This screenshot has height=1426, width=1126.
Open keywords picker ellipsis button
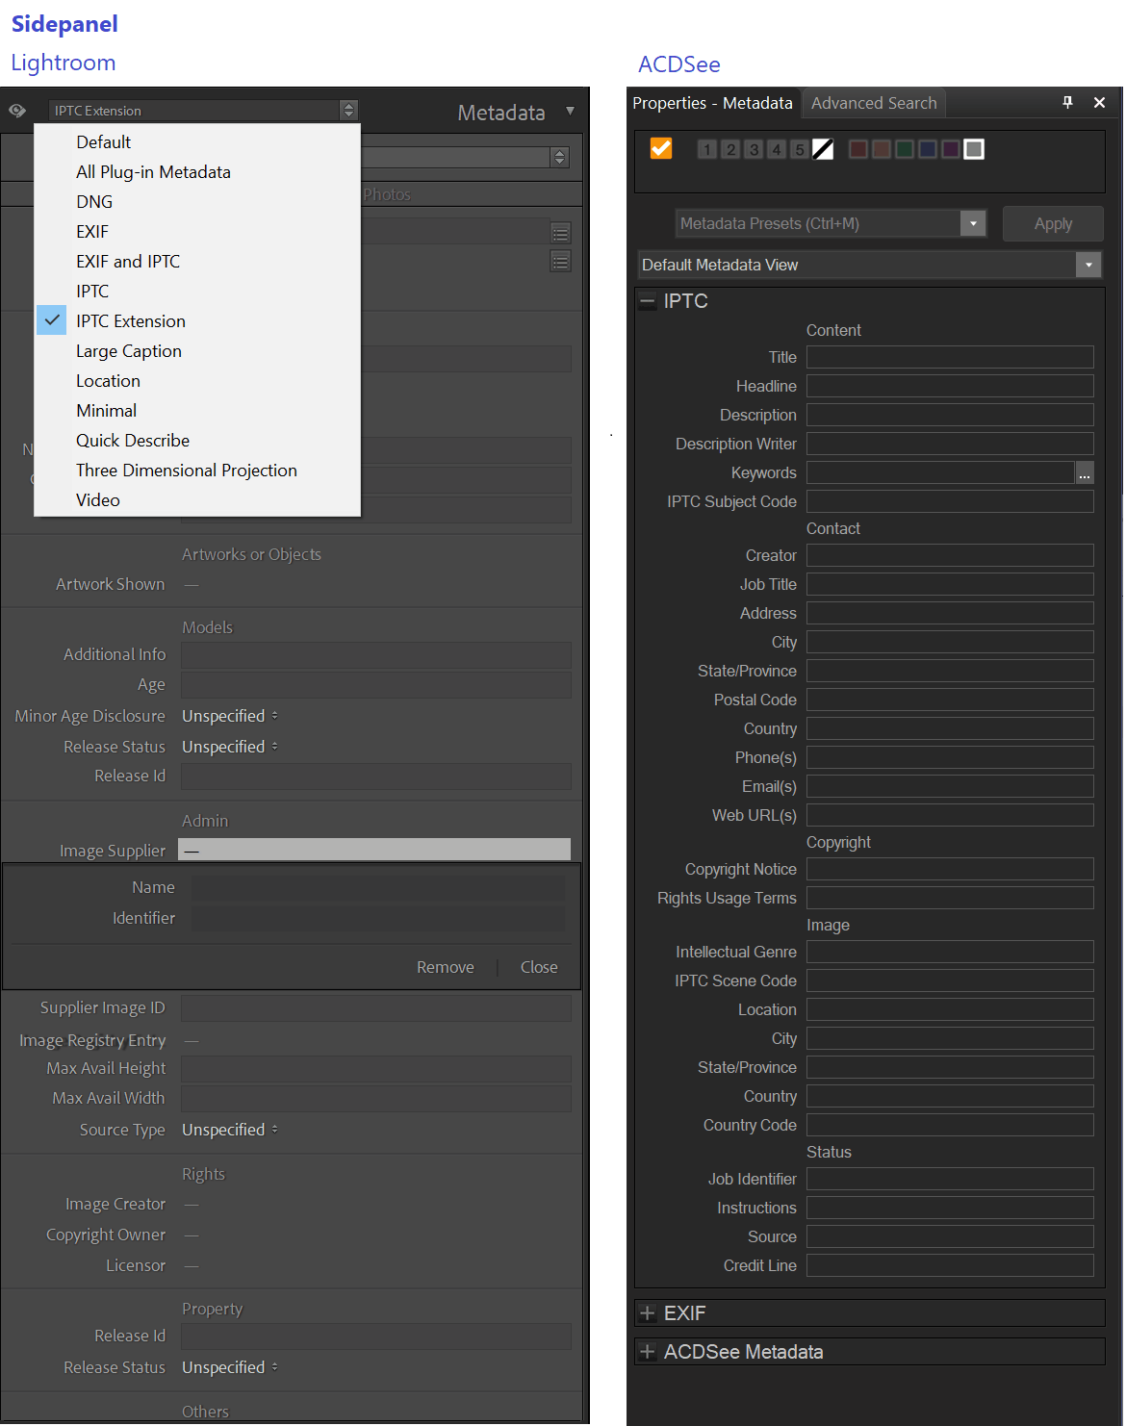pyautogui.click(x=1085, y=473)
